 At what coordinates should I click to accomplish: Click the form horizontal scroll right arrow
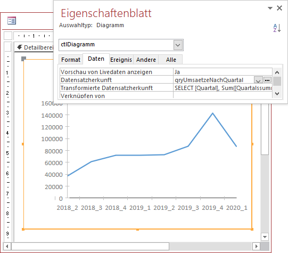pos(256,246)
